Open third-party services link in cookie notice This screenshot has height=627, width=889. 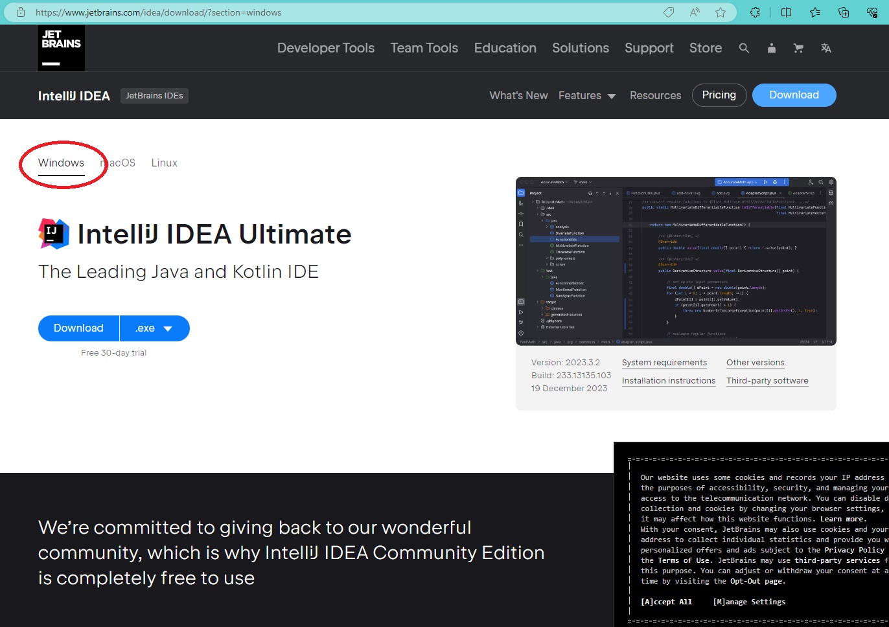pyautogui.click(x=838, y=560)
